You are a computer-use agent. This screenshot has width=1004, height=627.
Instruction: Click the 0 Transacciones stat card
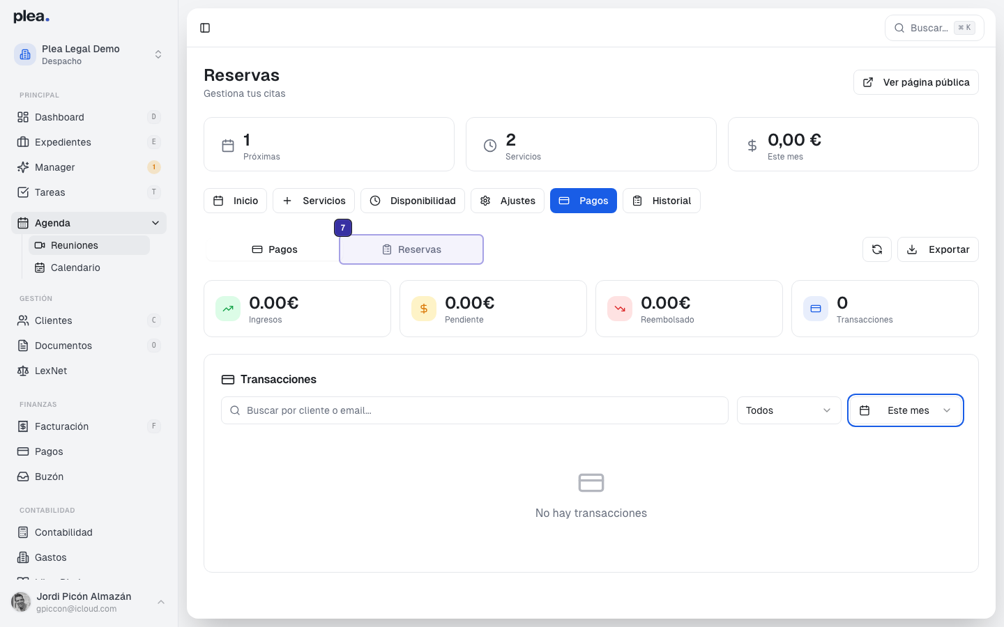pyautogui.click(x=885, y=309)
